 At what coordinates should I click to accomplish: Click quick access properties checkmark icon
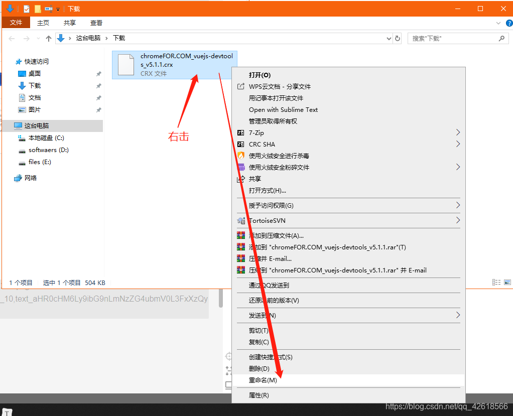tap(27, 9)
